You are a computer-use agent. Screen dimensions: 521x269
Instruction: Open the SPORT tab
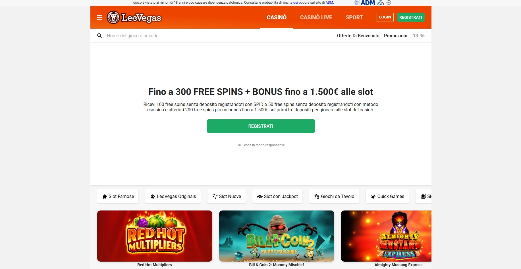pyautogui.click(x=354, y=17)
